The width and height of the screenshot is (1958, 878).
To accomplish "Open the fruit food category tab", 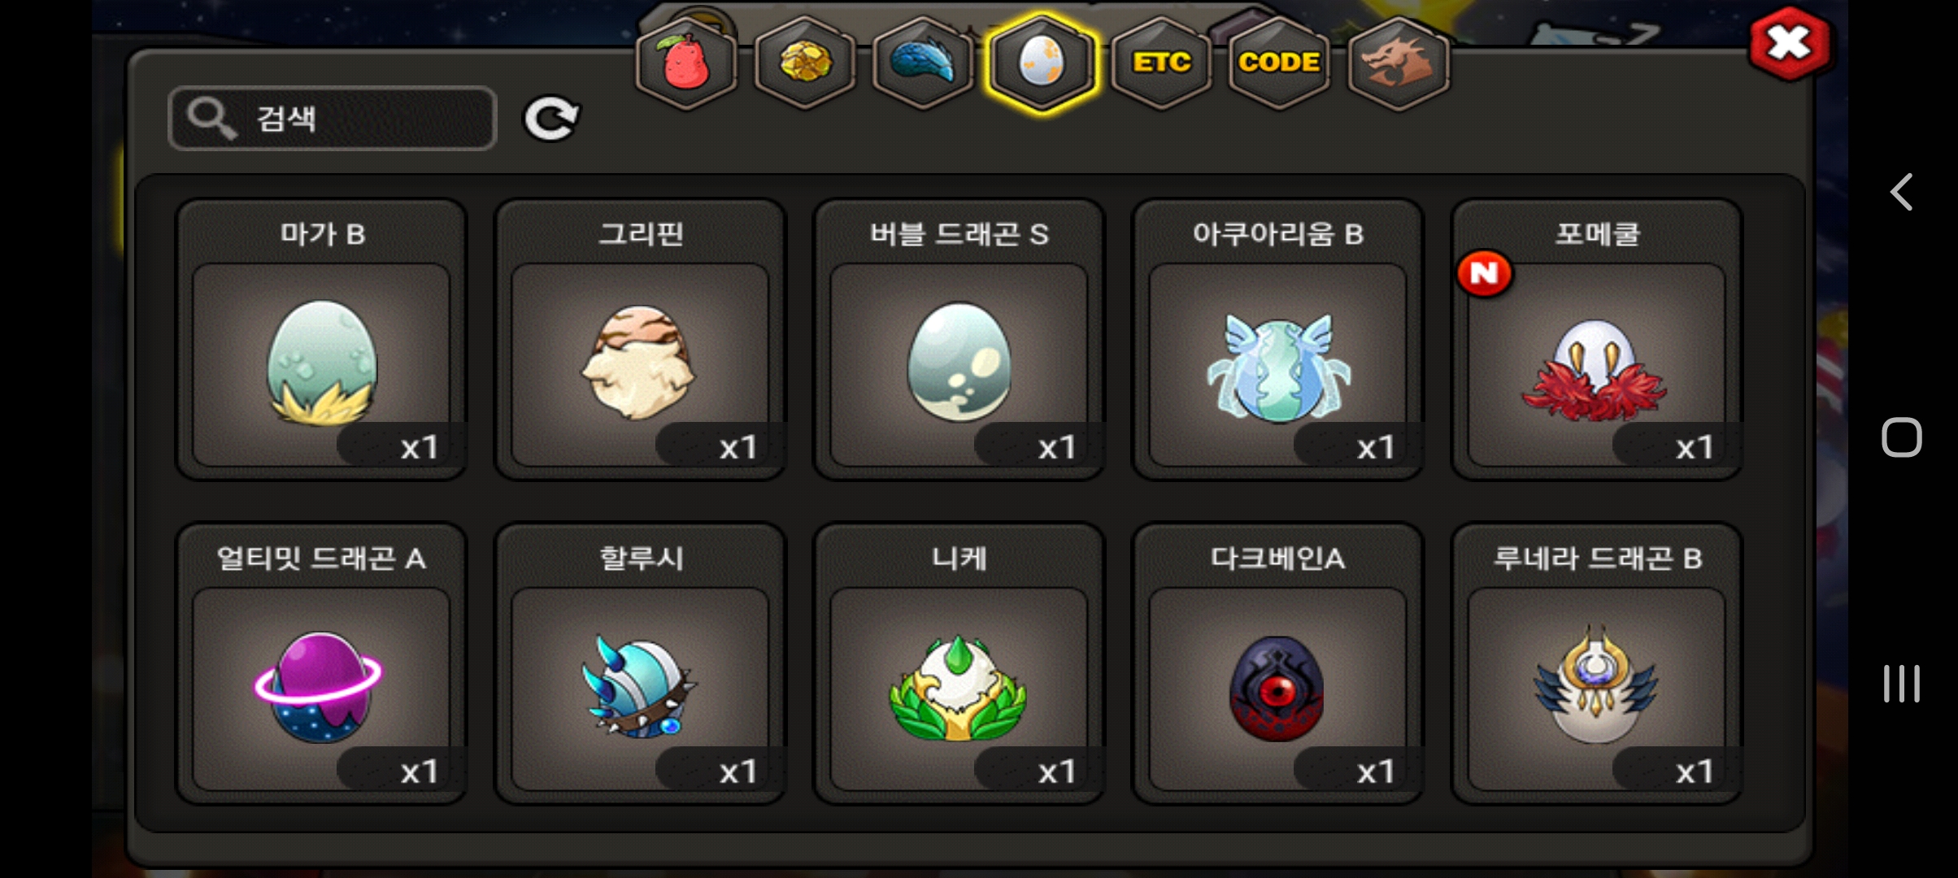I will pyautogui.click(x=686, y=63).
